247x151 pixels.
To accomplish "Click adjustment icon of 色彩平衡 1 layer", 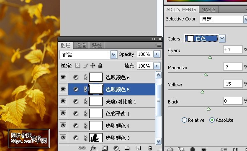I will [76, 113].
